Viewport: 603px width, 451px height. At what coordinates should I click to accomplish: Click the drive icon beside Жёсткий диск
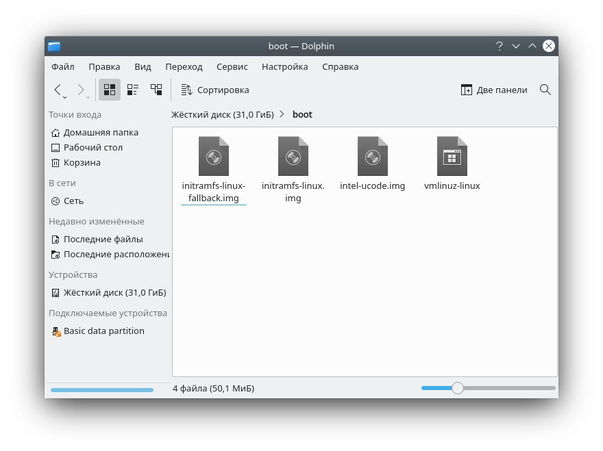[56, 293]
